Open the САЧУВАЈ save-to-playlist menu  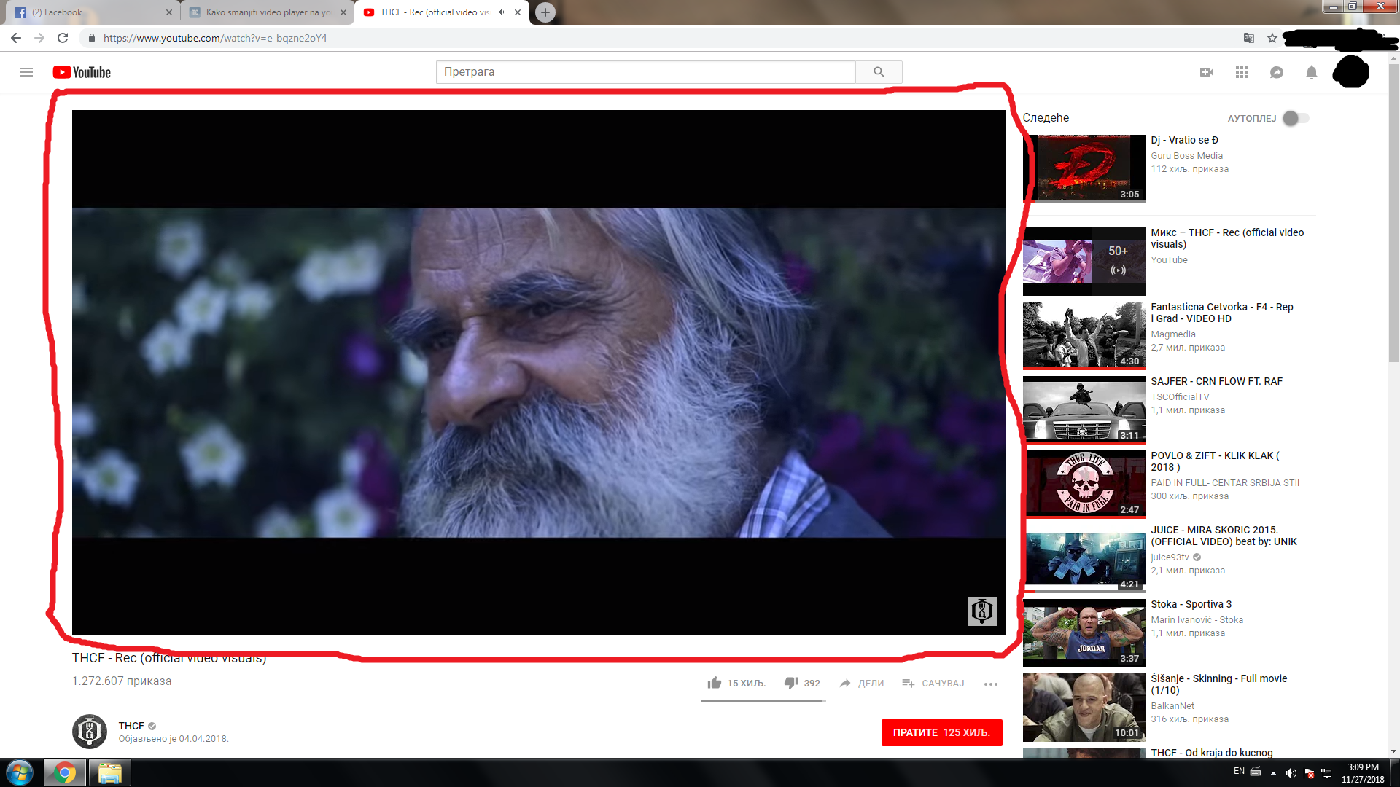933,683
